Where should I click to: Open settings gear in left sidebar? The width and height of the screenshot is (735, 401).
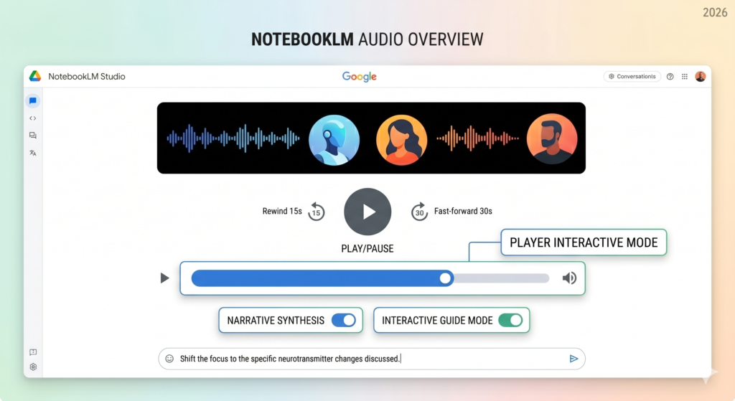pos(33,367)
